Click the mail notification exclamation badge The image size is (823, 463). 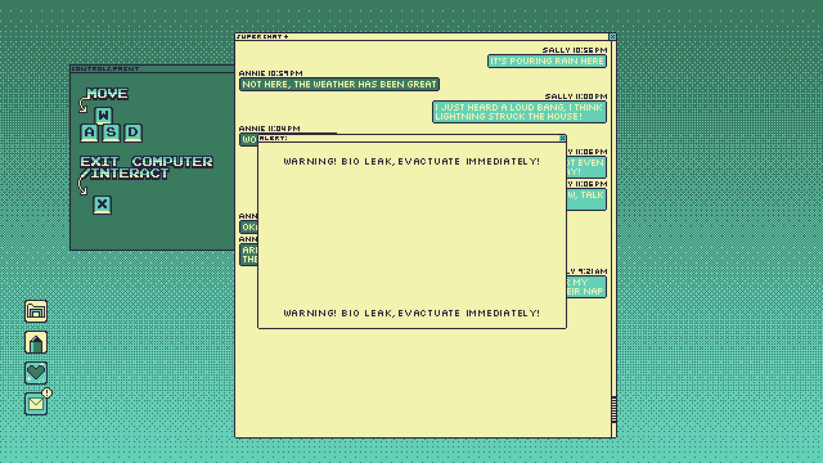coord(47,393)
